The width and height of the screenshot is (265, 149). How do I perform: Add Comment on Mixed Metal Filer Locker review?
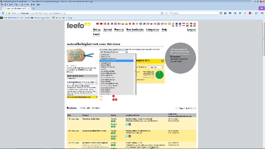point(173,133)
